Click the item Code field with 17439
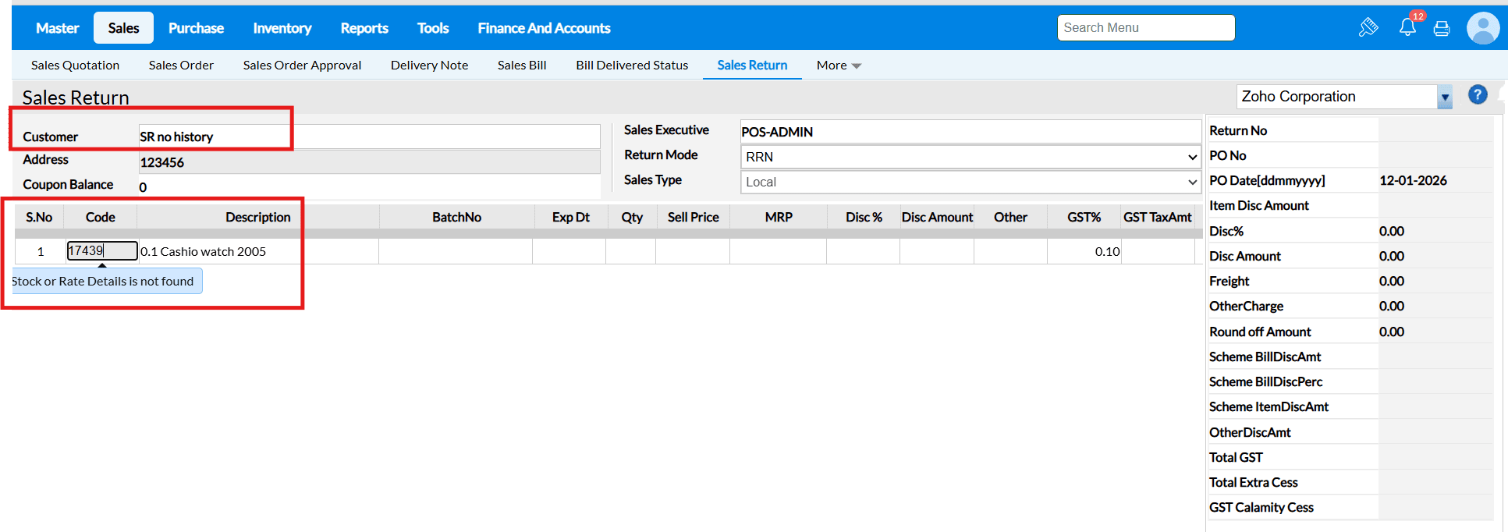 click(x=101, y=250)
